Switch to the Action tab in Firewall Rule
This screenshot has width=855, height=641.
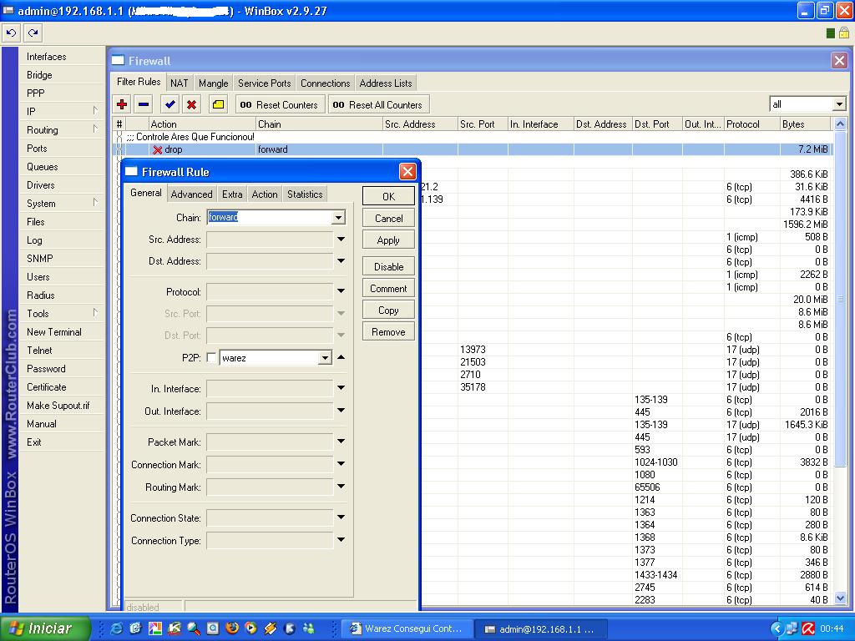click(x=265, y=194)
